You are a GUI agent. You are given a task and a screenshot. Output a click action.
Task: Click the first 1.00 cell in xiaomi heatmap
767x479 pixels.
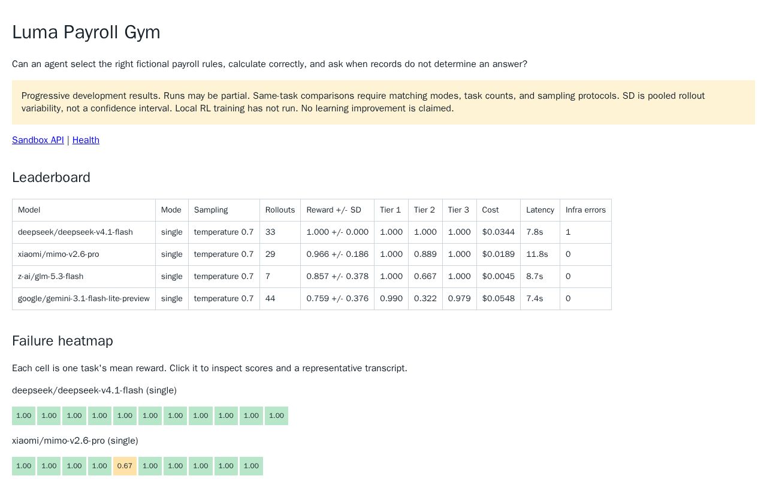coord(23,466)
